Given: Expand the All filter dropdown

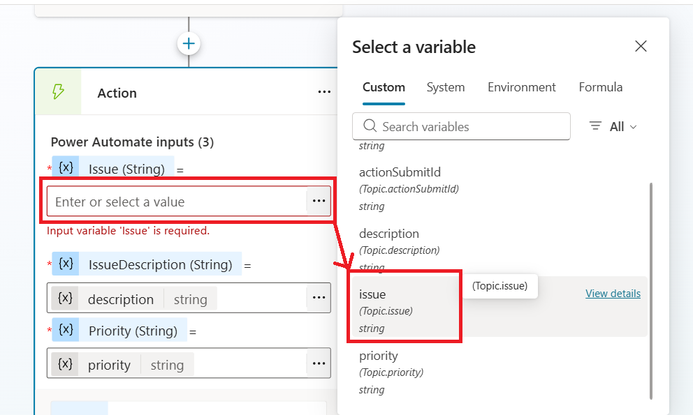Looking at the screenshot, I should (614, 126).
